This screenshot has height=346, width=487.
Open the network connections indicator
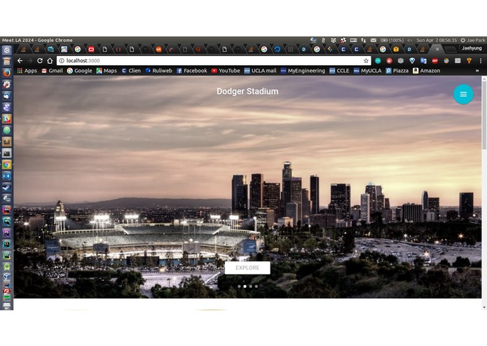[363, 40]
